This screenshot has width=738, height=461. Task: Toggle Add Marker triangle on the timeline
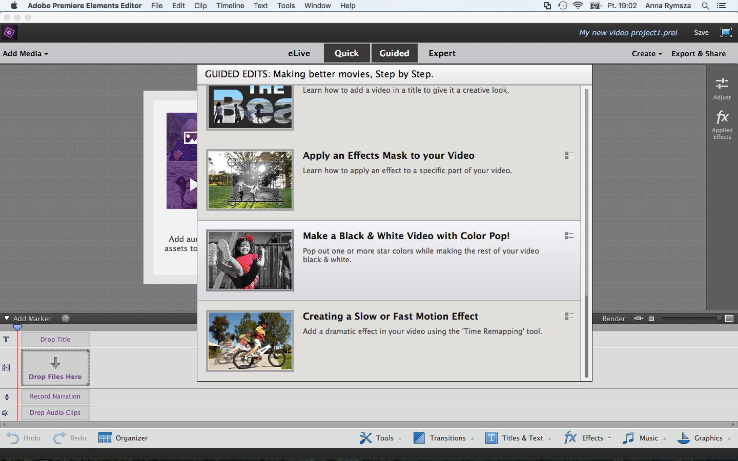coord(7,318)
